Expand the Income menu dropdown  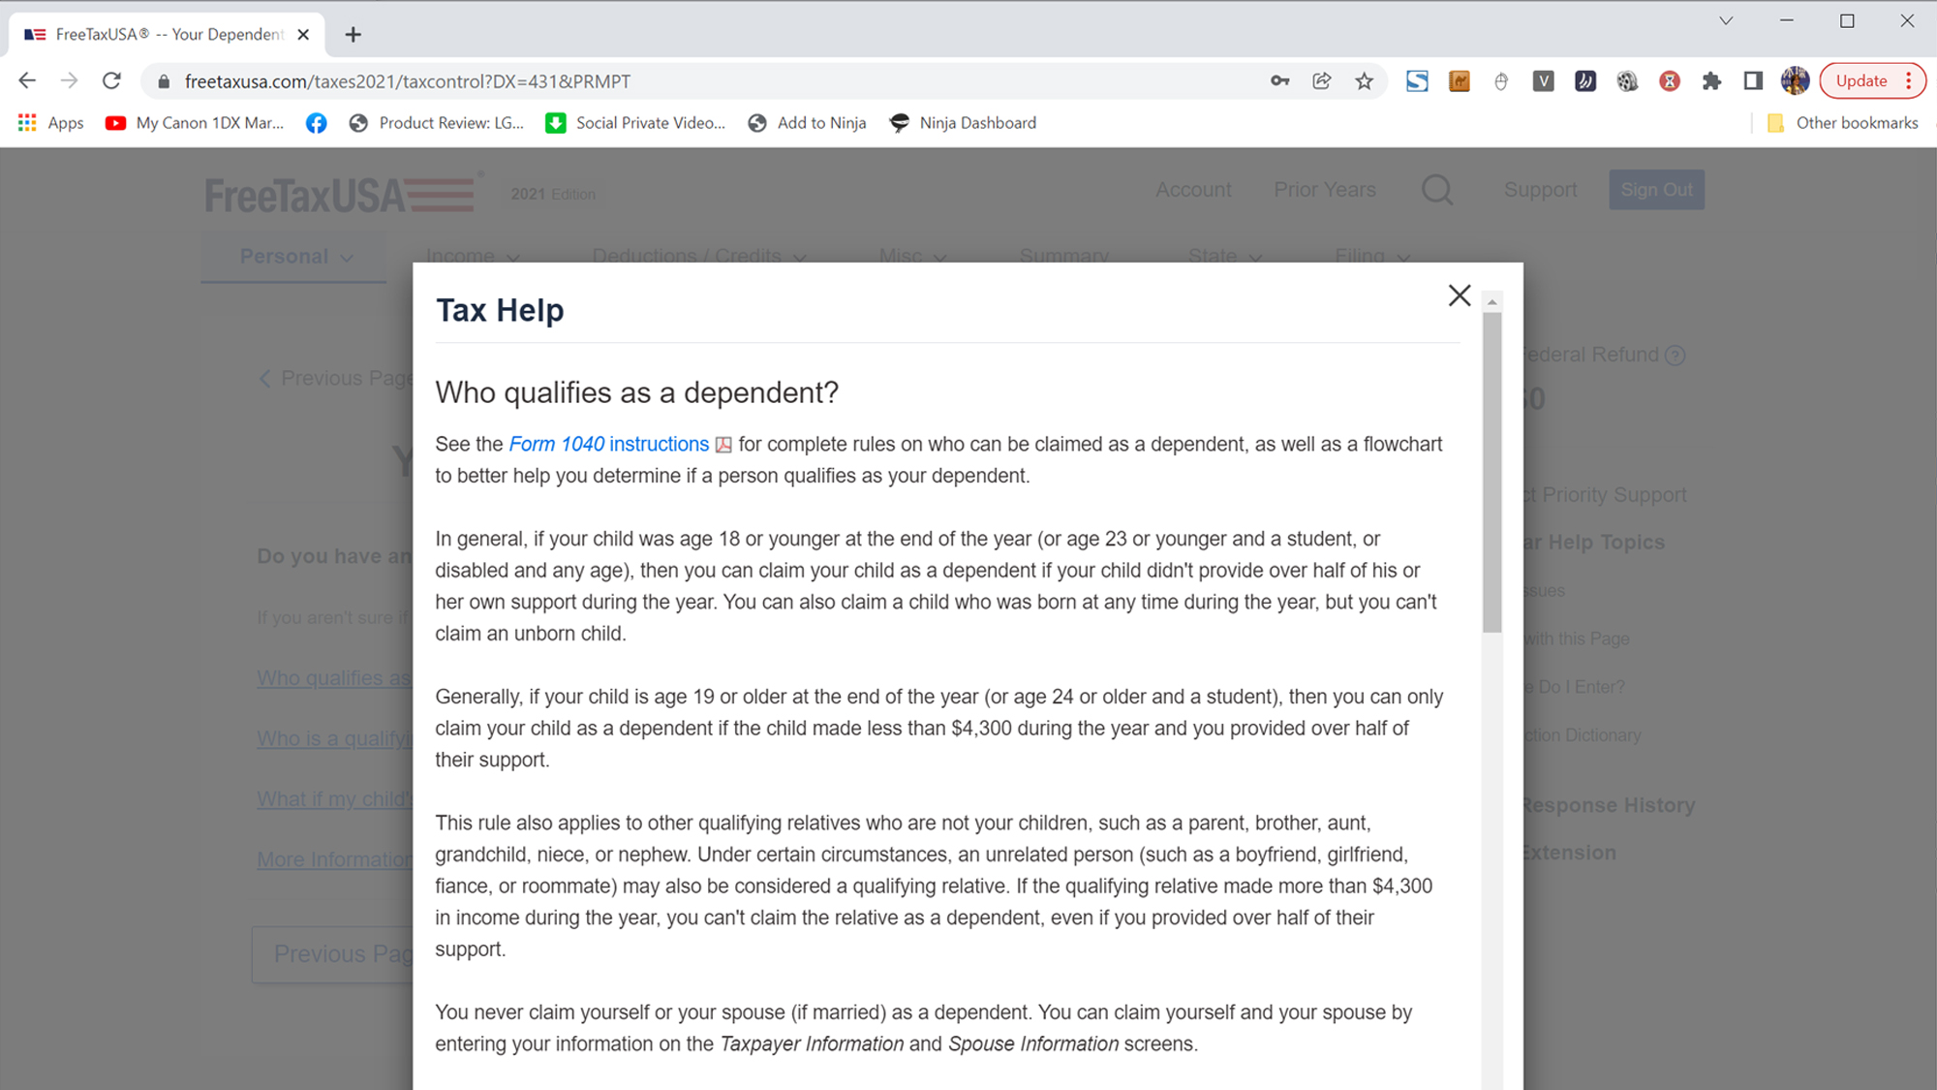(x=470, y=256)
